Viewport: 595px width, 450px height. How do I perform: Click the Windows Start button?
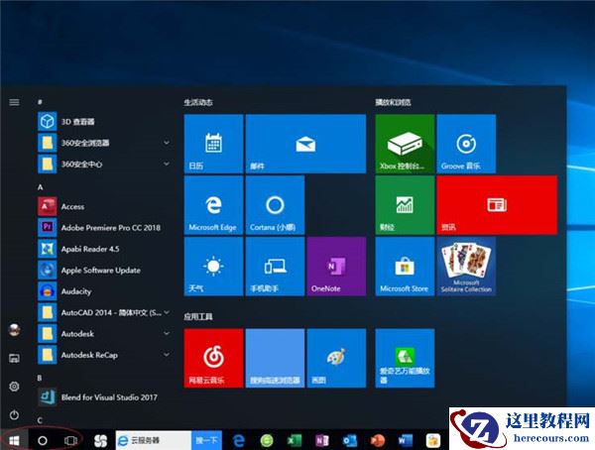(14, 440)
